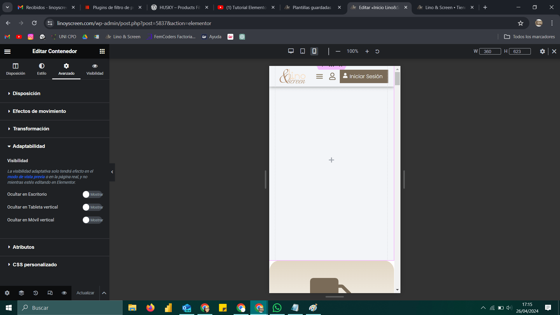Open the Navigator layers icon

pos(21,293)
